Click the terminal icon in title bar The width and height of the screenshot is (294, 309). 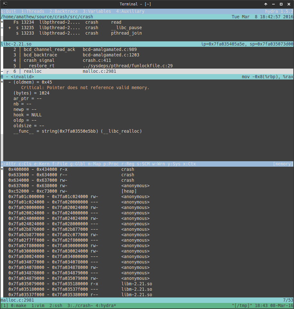4,4
